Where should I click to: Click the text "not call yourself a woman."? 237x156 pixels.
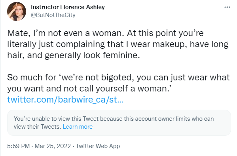click(x=117, y=88)
